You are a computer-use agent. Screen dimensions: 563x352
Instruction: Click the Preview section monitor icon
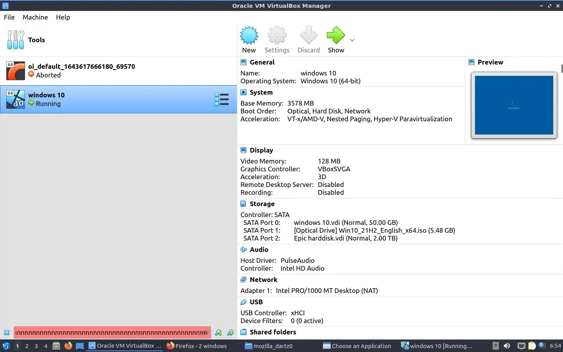(x=472, y=62)
